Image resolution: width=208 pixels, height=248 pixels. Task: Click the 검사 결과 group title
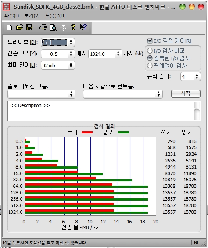104,126
